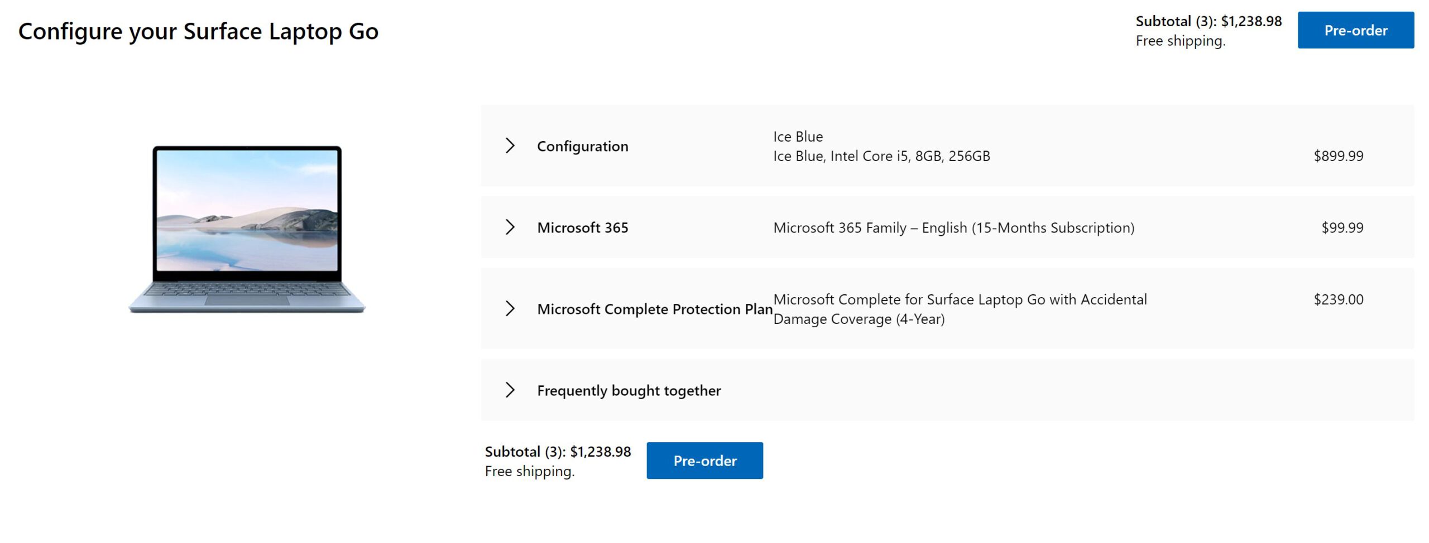Image resolution: width=1429 pixels, height=543 pixels.
Task: Click the Surface Laptop Go image
Action: pos(247,229)
